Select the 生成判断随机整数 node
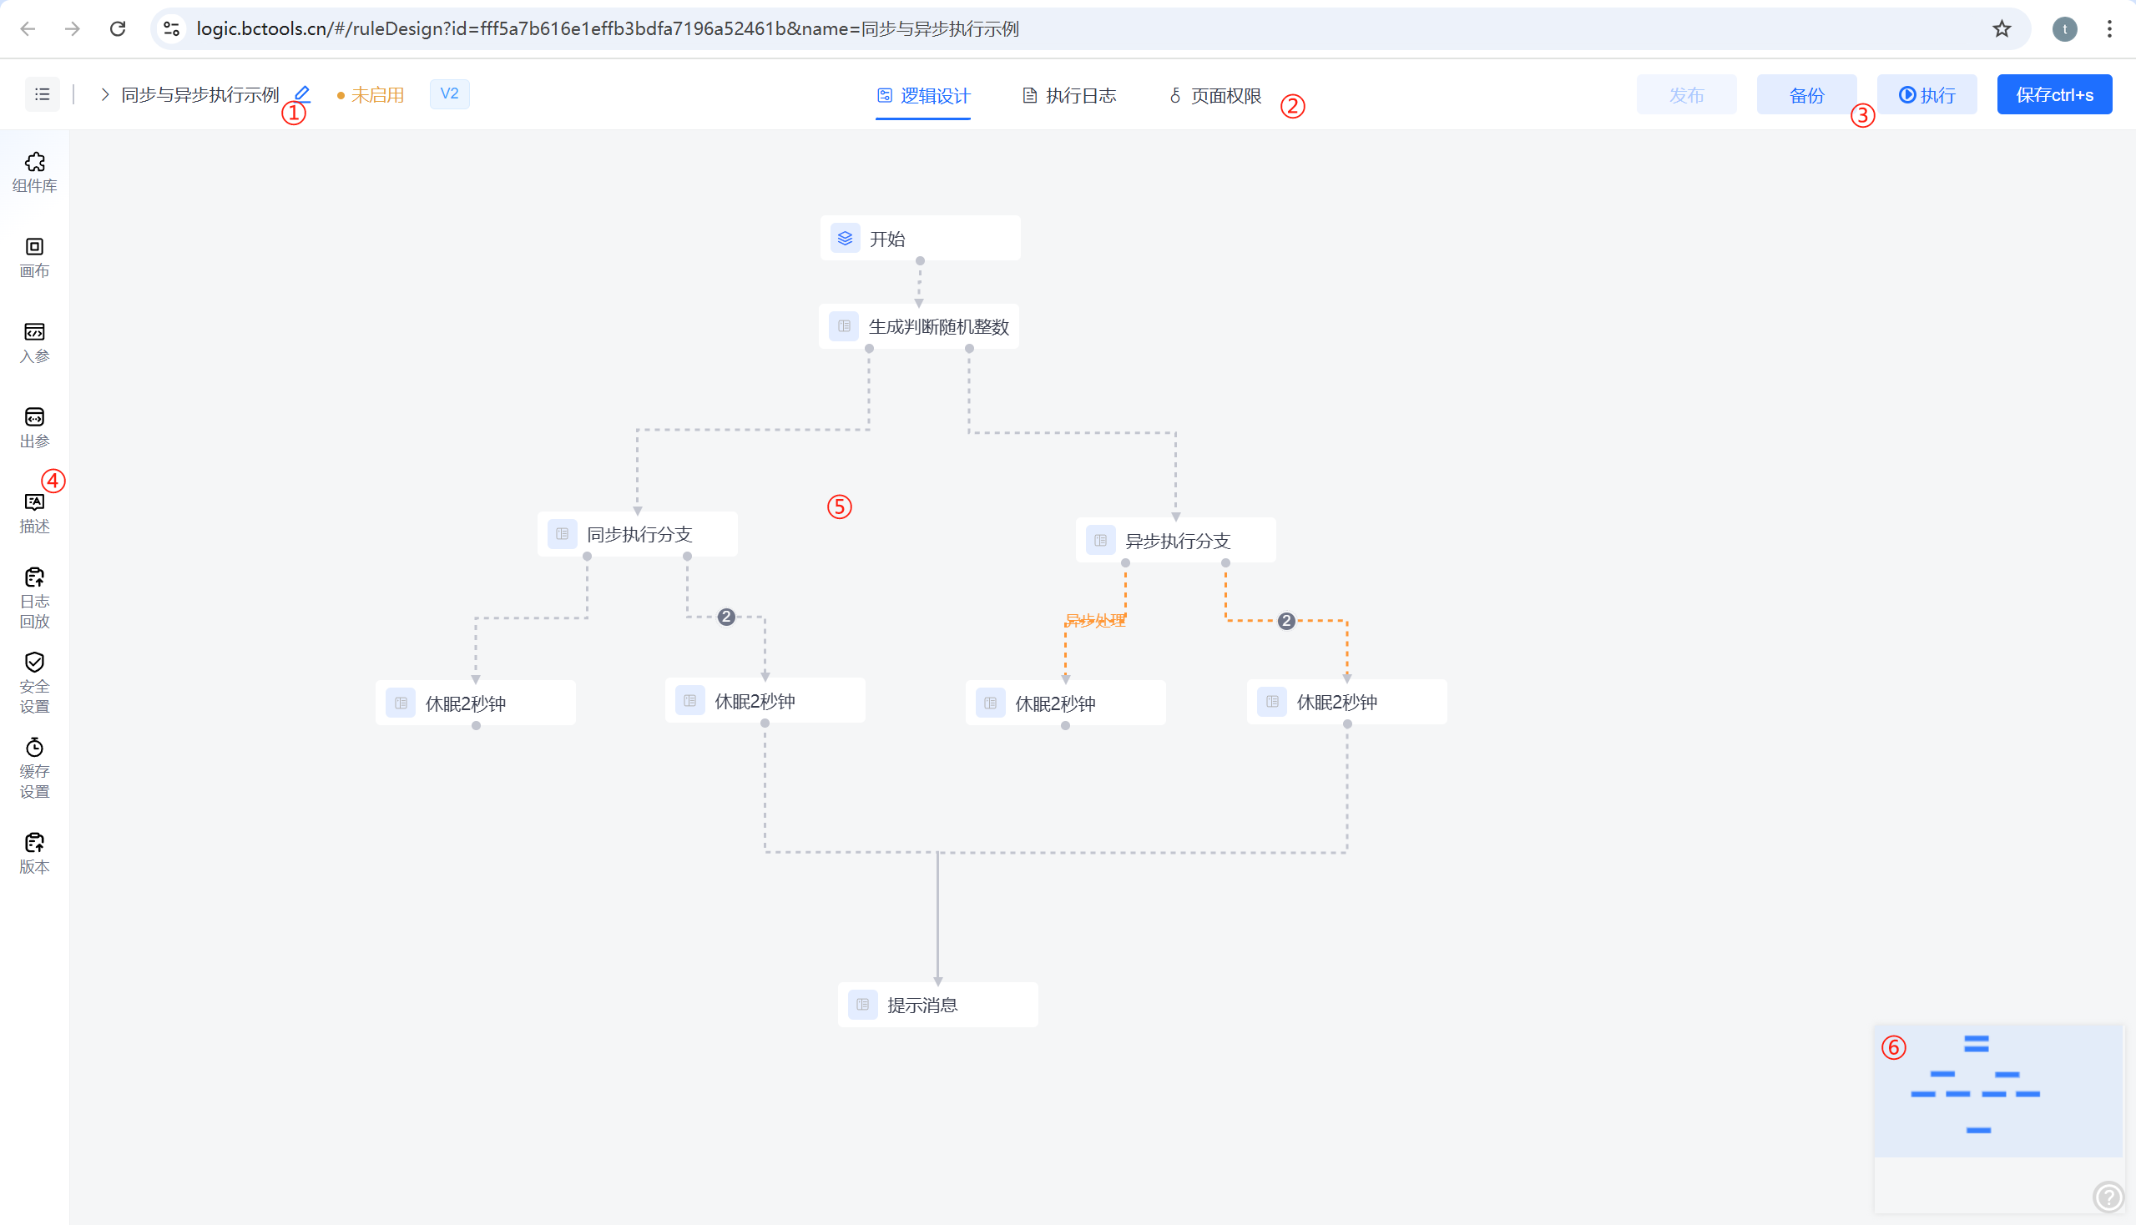Screen dimensions: 2136x1225 (919, 326)
